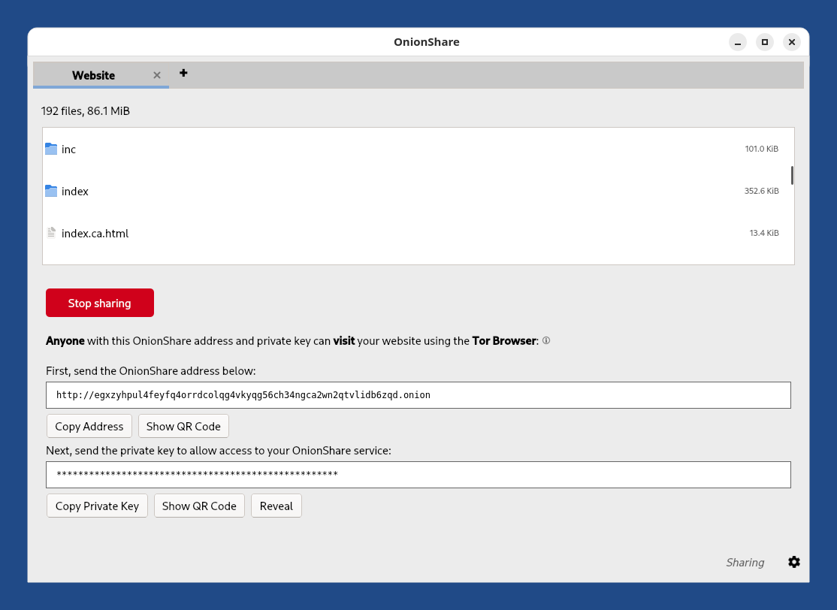837x610 pixels.
Task: Stop sharing the website
Action: [100, 303]
